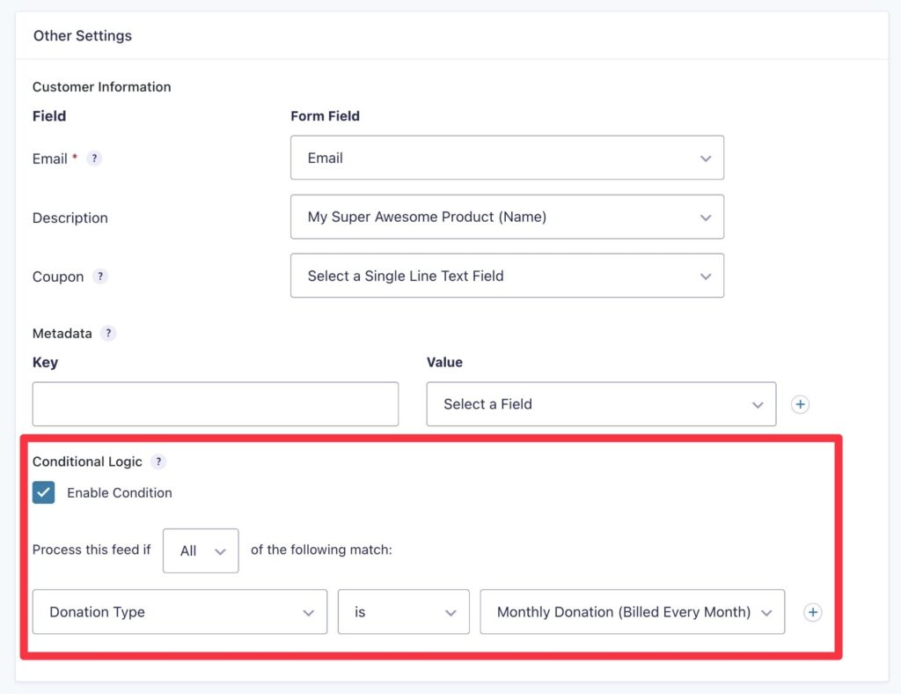Open the Coupon single line text field selector

tap(507, 276)
